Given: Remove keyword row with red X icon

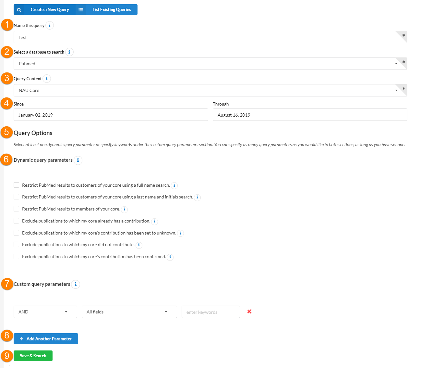Looking at the screenshot, I should (x=249, y=311).
